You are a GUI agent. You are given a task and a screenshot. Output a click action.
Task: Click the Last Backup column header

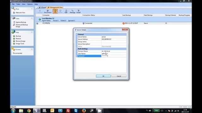(133, 15)
